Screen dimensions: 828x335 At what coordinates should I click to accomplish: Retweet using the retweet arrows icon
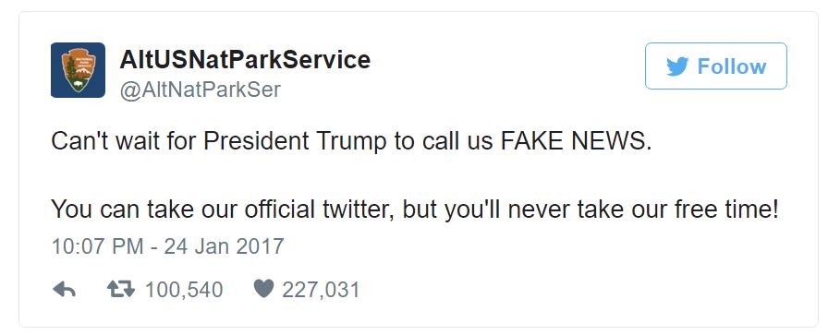click(121, 289)
